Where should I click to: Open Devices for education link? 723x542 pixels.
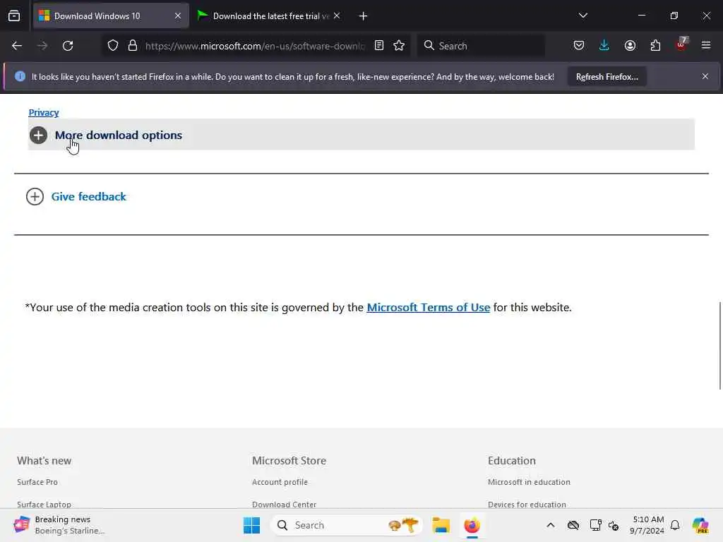527,504
